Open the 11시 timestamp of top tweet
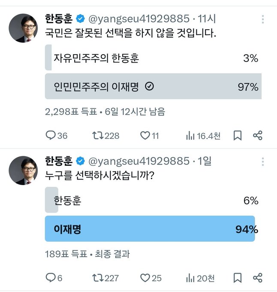The height and width of the screenshot is (292, 277). [x=208, y=19]
